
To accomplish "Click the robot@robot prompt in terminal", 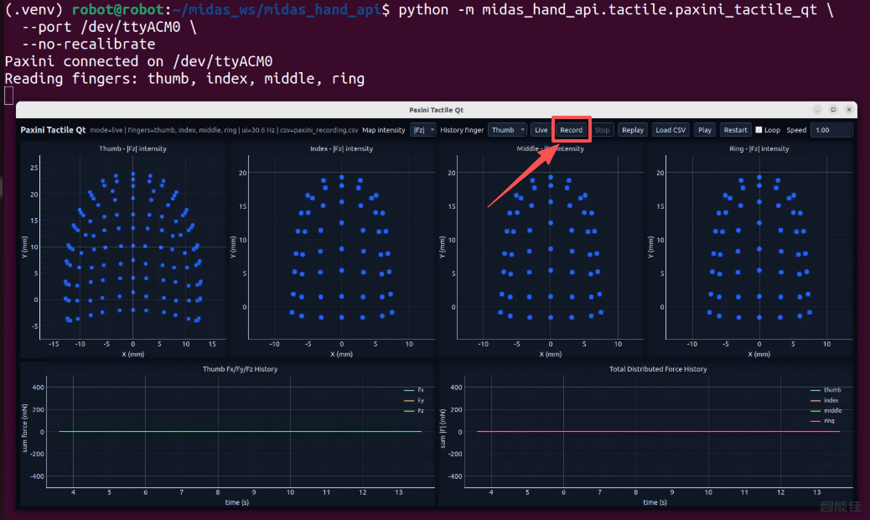I will point(118,10).
